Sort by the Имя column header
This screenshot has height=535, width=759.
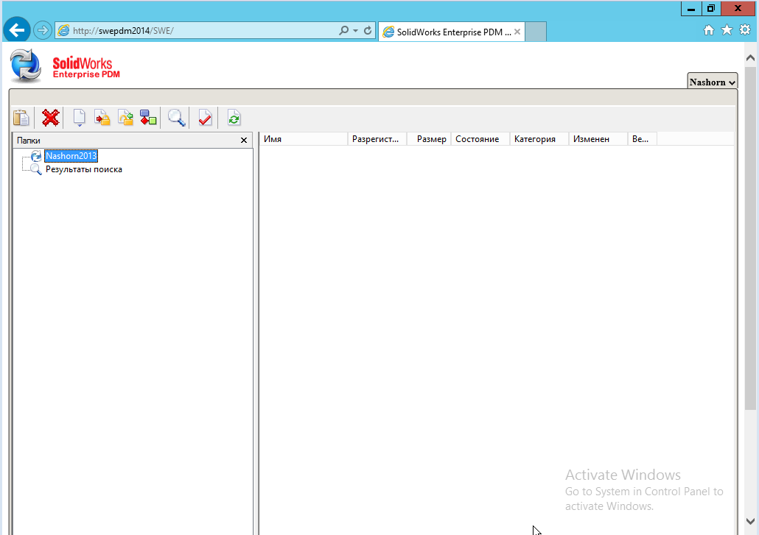point(303,139)
